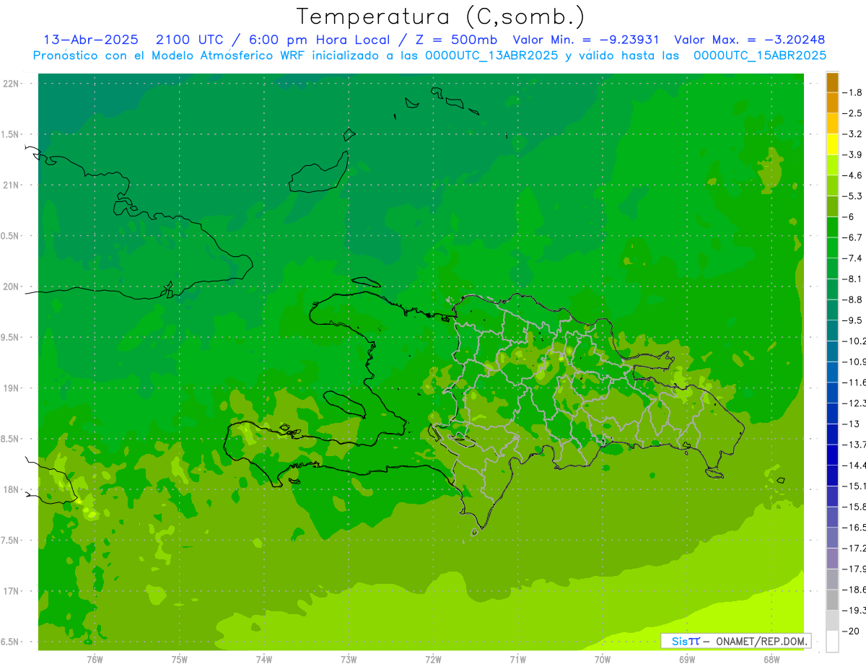
Task: Click the '20N' latitude label
Action: point(11,287)
